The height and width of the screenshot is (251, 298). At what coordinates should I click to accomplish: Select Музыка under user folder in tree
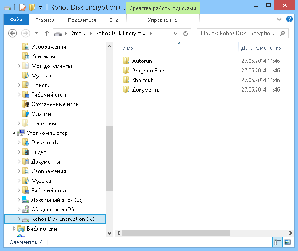click(41, 76)
